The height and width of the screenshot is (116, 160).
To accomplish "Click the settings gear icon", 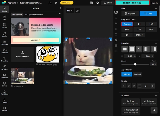I will pos(98,3).
